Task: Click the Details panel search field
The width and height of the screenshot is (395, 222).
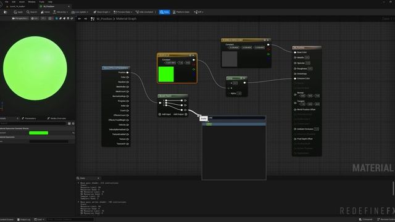Action: tap(33, 123)
